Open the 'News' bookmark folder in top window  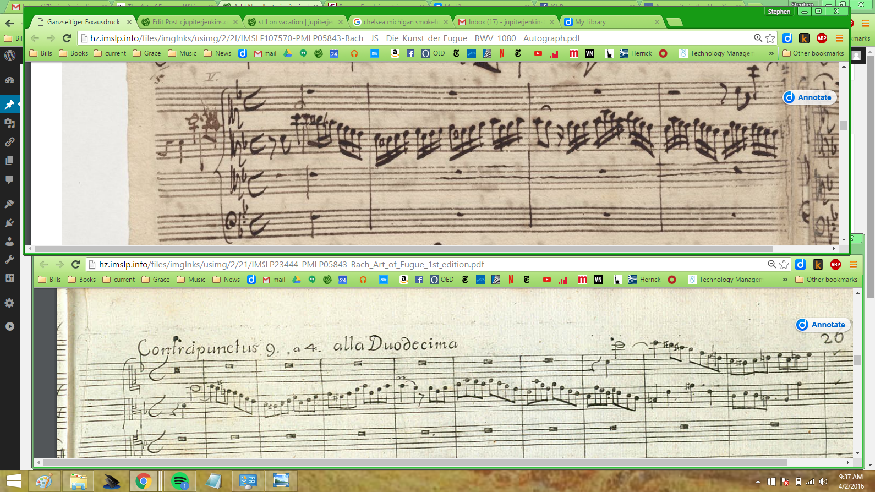[218, 54]
